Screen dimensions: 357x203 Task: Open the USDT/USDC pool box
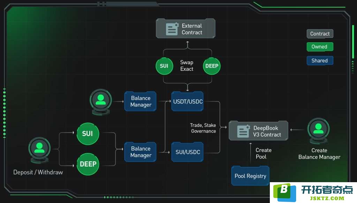[x=187, y=101]
